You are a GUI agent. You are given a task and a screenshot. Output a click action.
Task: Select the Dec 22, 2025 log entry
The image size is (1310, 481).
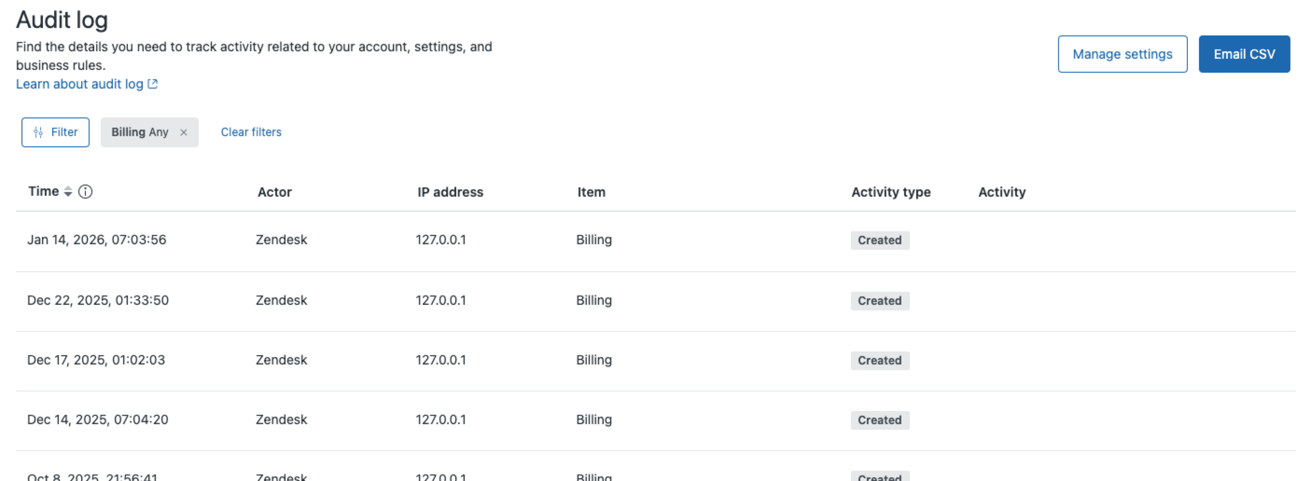98,300
